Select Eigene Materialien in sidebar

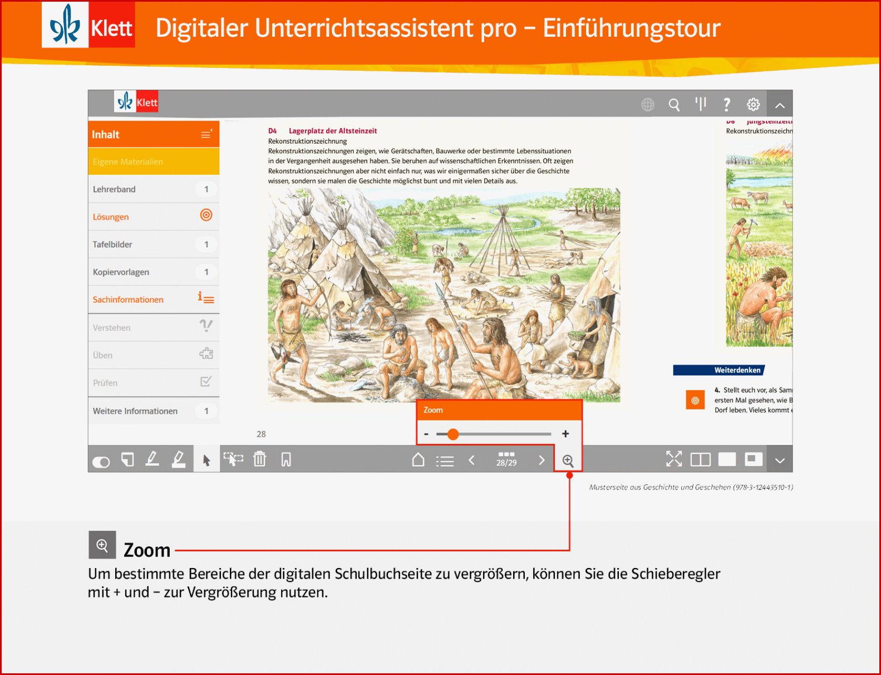point(154,162)
